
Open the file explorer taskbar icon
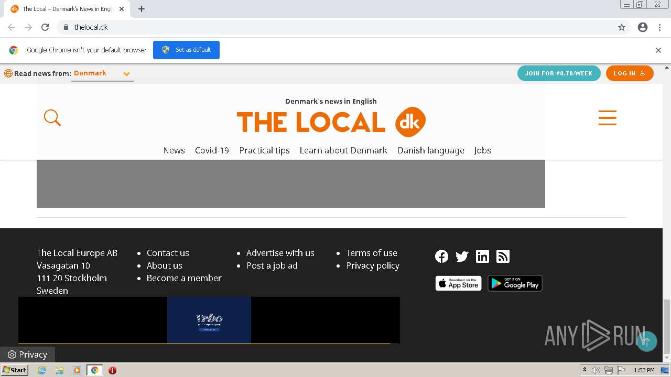pyautogui.click(x=59, y=370)
